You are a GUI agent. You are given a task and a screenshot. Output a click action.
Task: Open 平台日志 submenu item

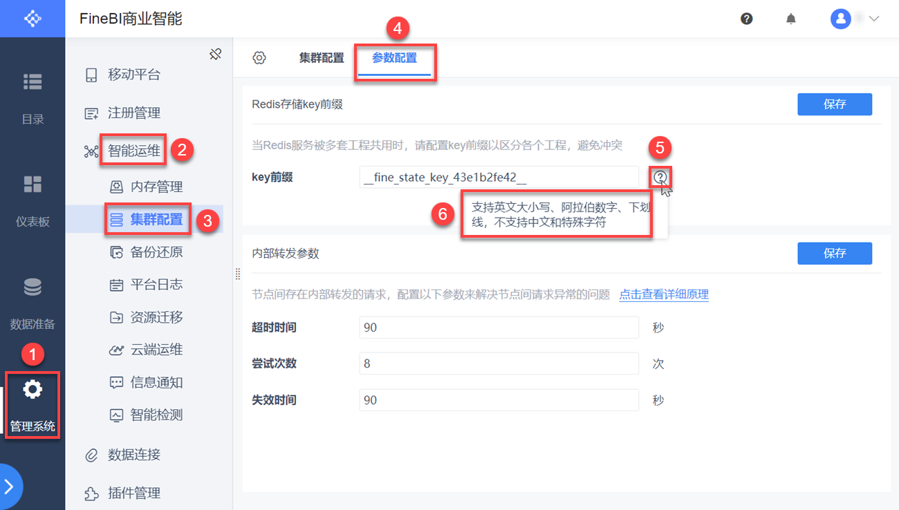click(x=156, y=284)
